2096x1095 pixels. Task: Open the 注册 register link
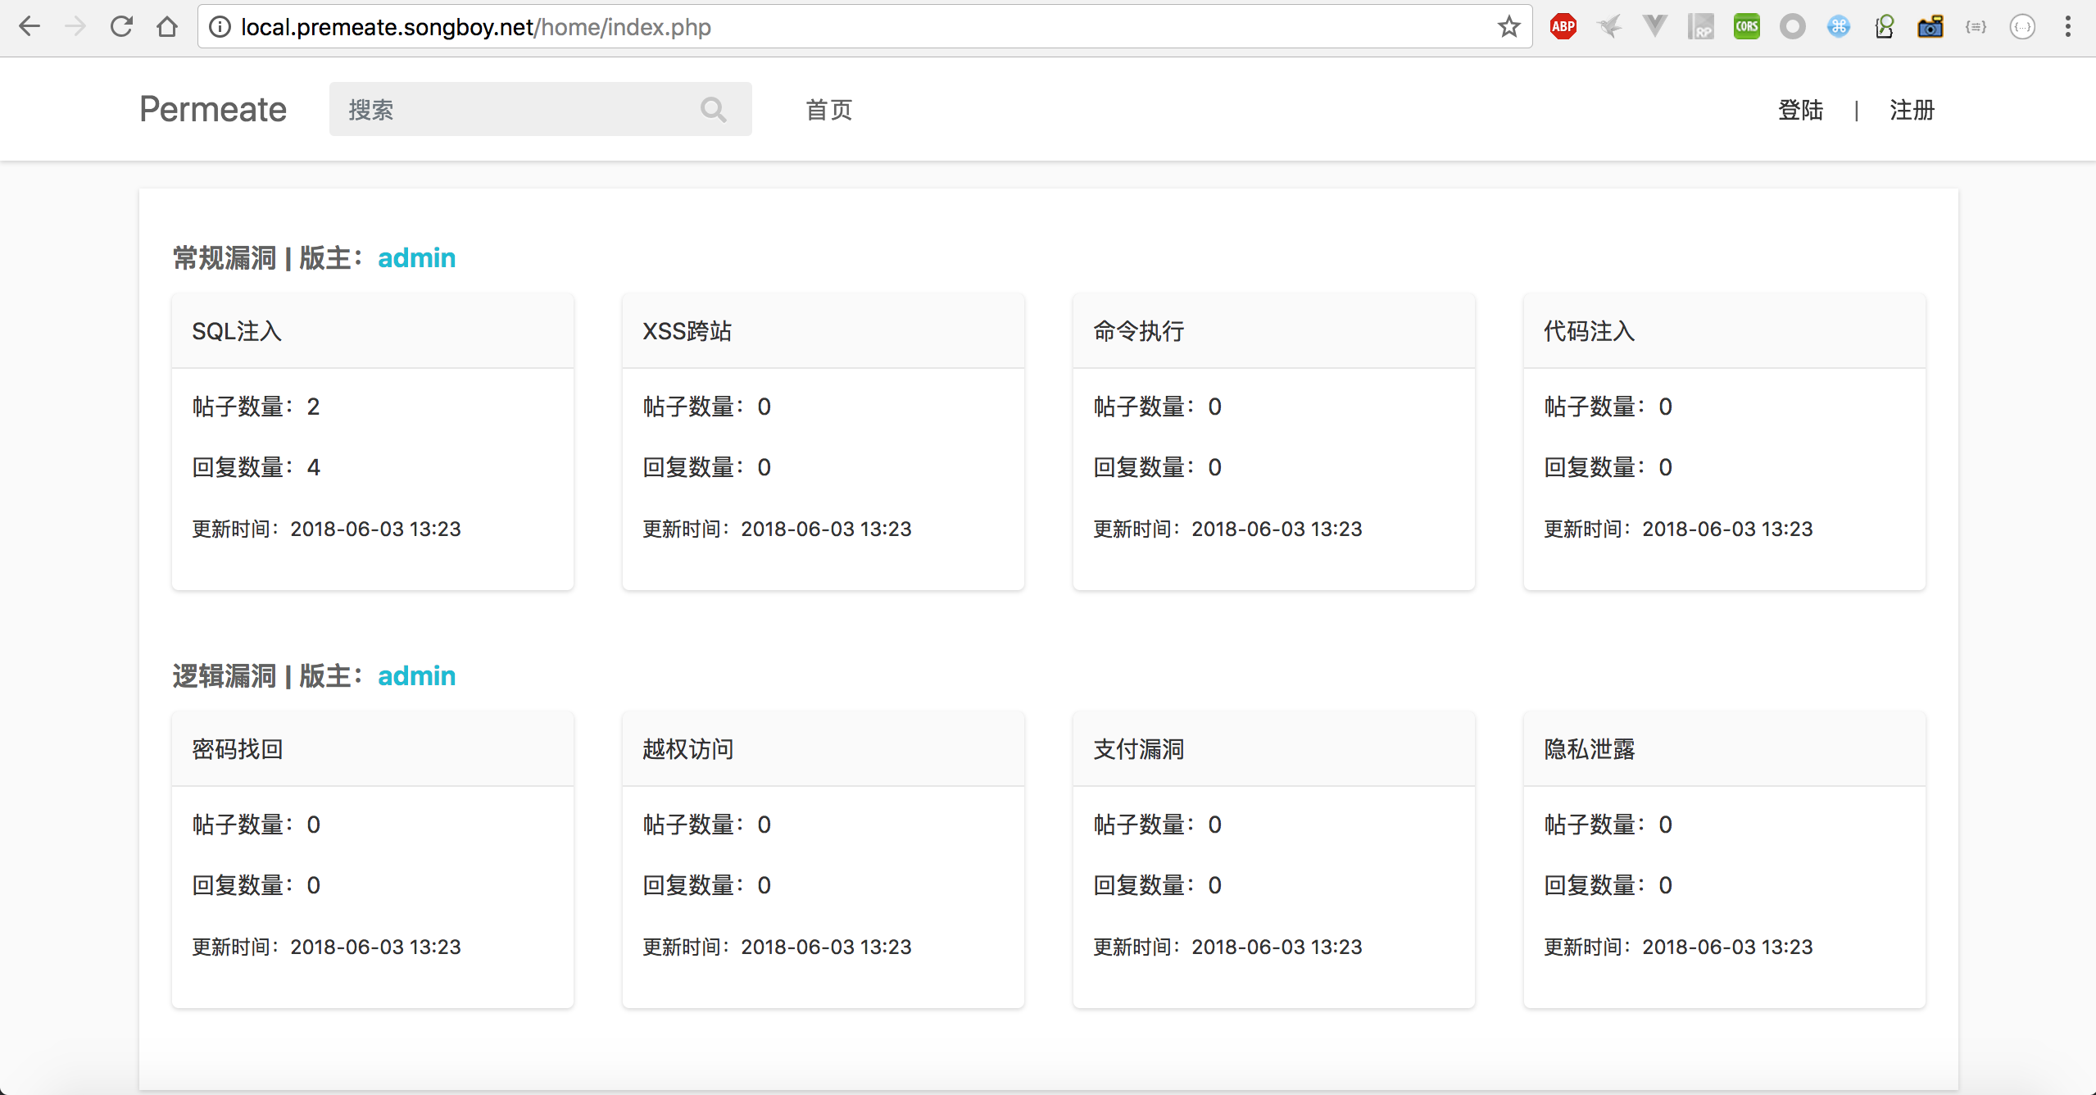pyautogui.click(x=1912, y=110)
